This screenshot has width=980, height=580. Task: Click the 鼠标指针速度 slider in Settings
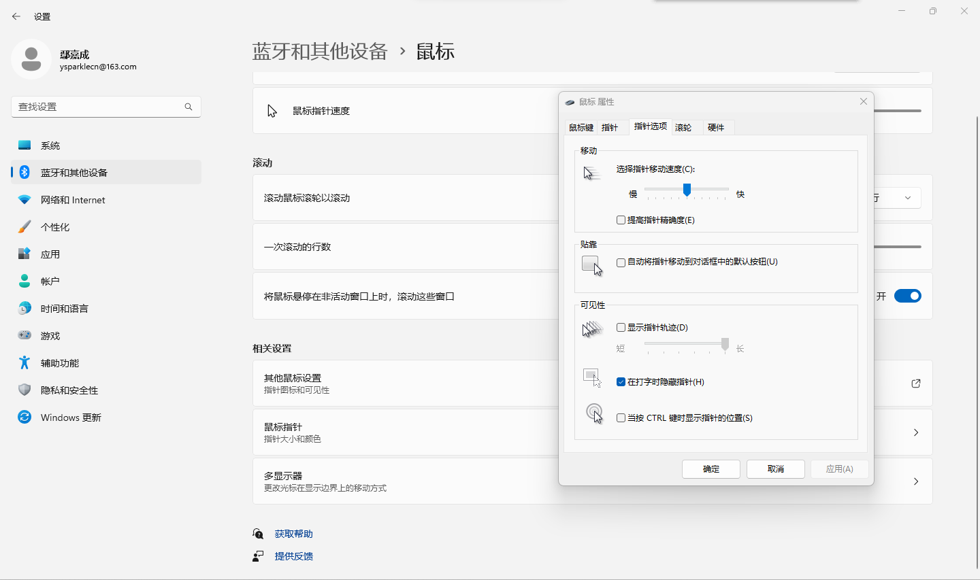click(x=897, y=111)
